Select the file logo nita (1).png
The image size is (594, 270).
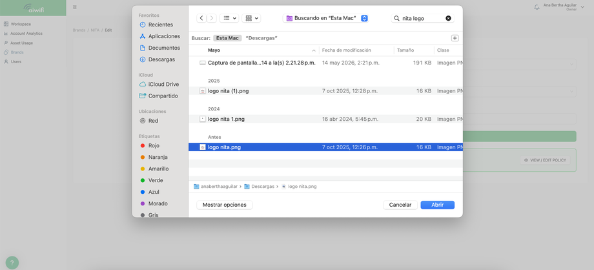click(x=326, y=91)
